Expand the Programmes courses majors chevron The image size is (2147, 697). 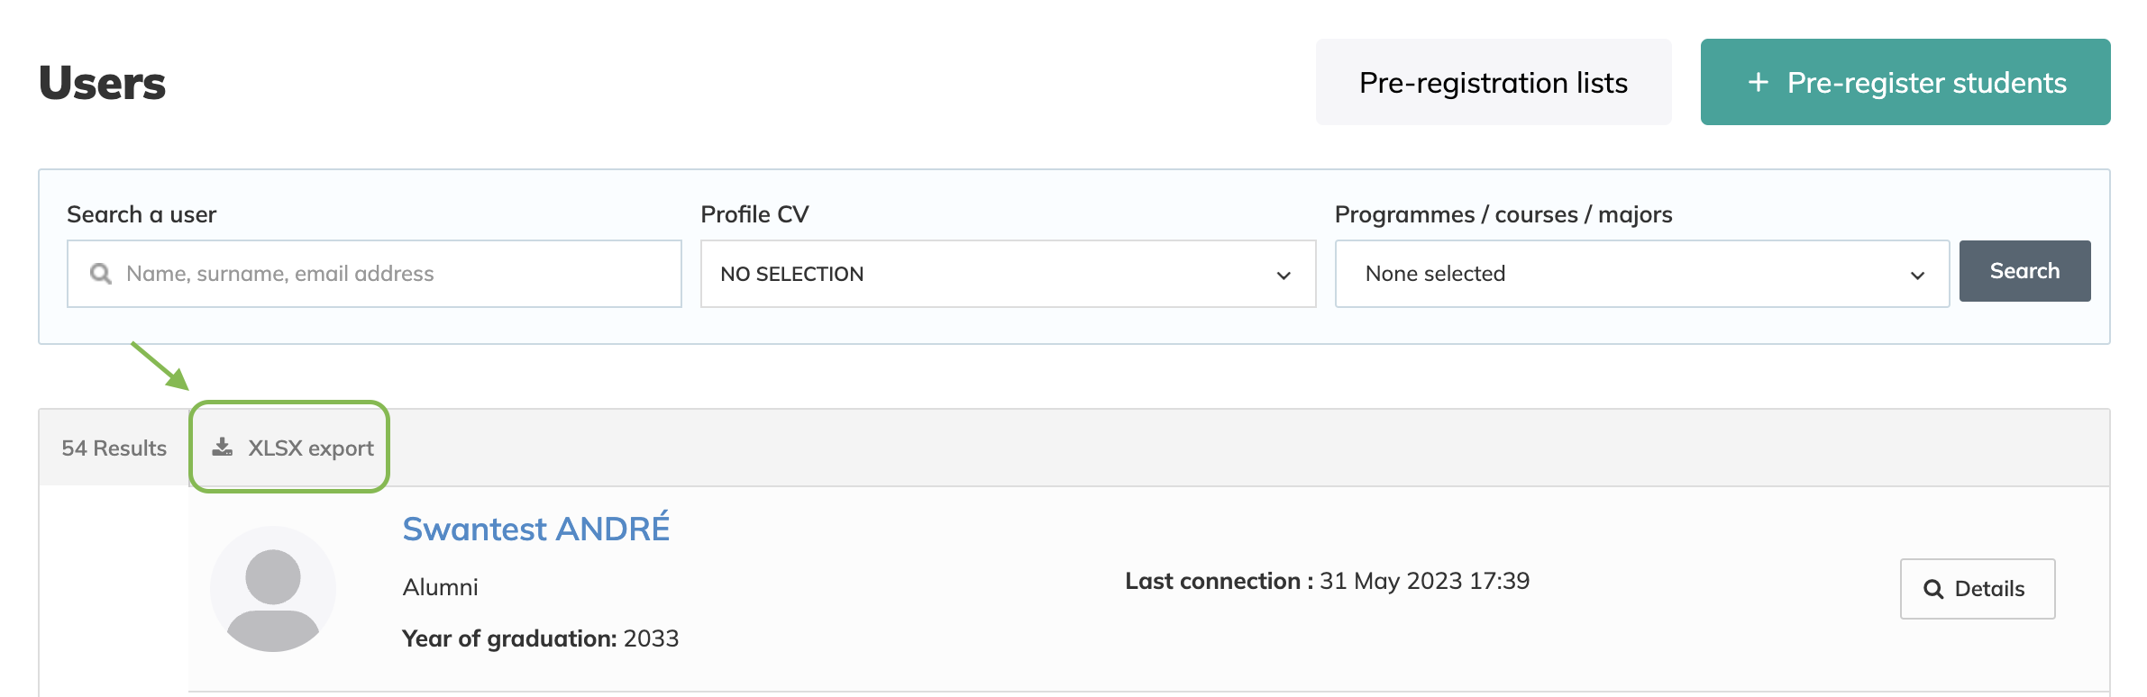(1917, 276)
